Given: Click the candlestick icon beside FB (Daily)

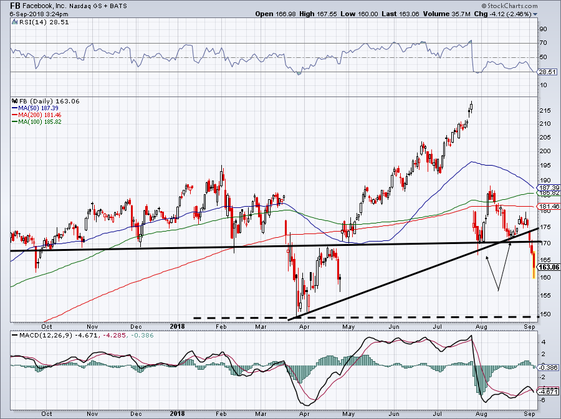Looking at the screenshot, I should [15, 101].
